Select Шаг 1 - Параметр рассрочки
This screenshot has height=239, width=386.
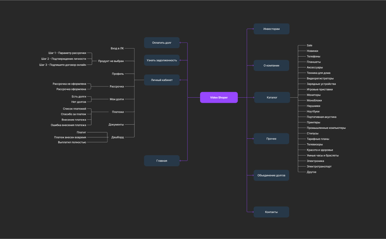pos(67,53)
